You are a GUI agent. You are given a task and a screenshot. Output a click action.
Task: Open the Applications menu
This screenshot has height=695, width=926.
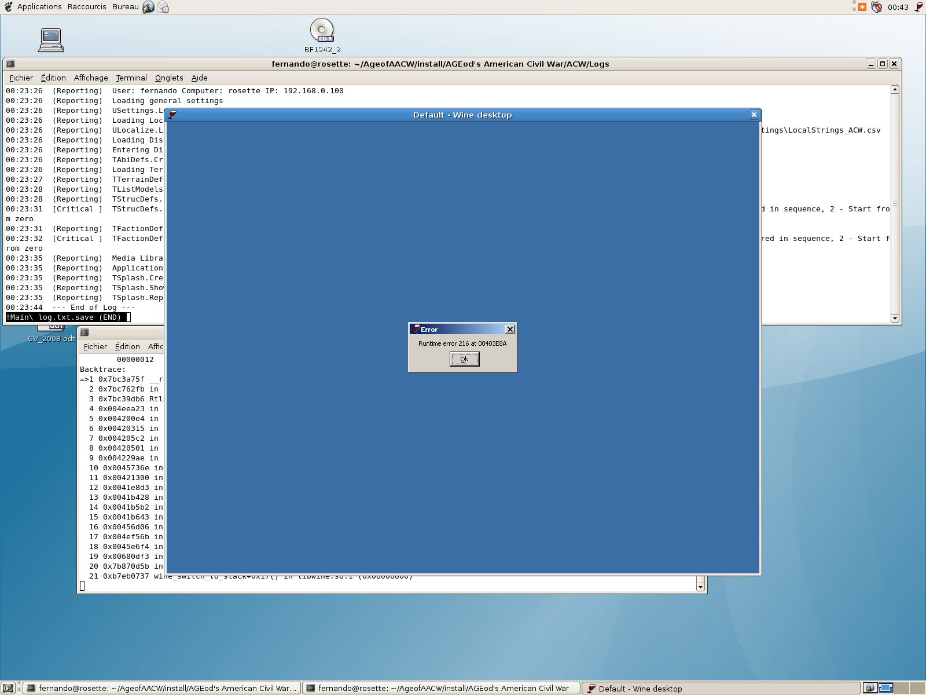(x=39, y=7)
